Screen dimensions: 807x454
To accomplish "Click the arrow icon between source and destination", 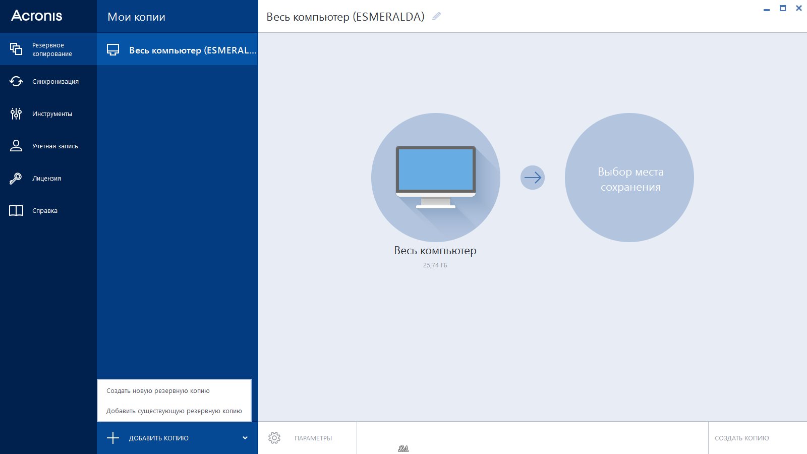I will coord(533,178).
